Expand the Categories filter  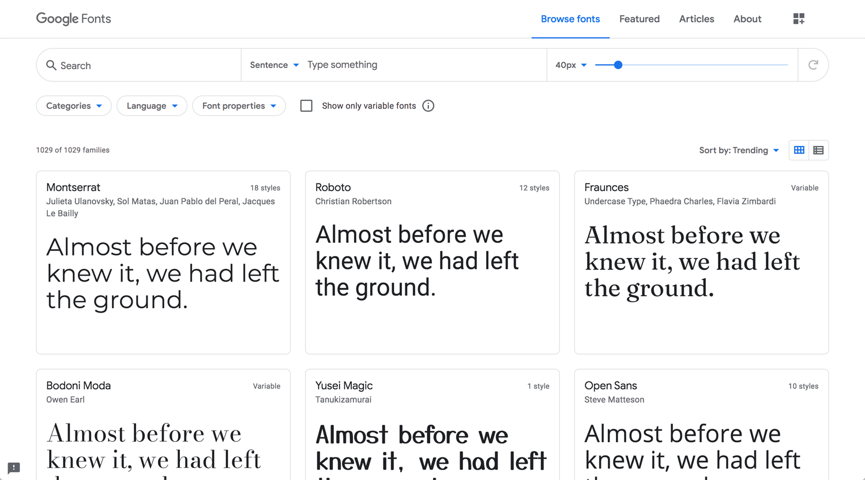[74, 106]
